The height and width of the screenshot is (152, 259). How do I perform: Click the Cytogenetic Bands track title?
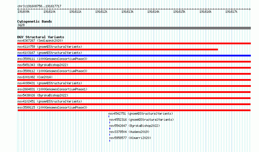[x=35, y=21]
